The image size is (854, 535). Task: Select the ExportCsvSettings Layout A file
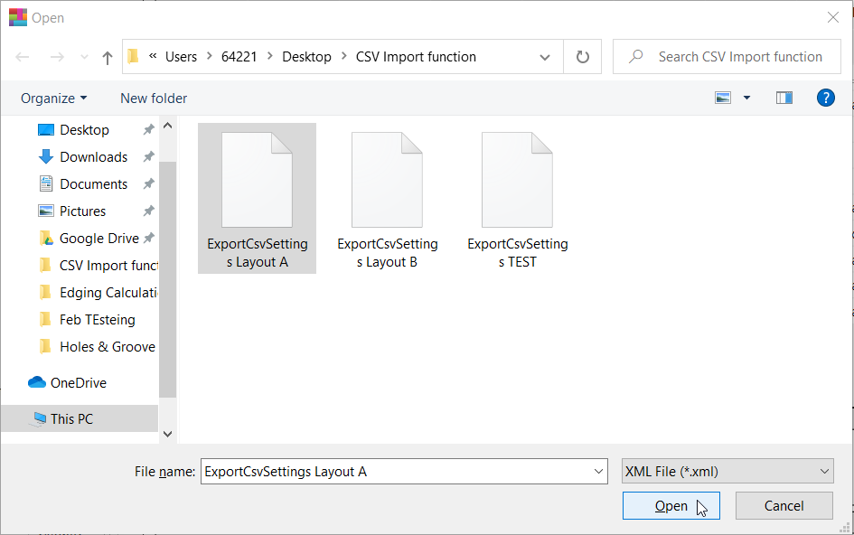(257, 198)
